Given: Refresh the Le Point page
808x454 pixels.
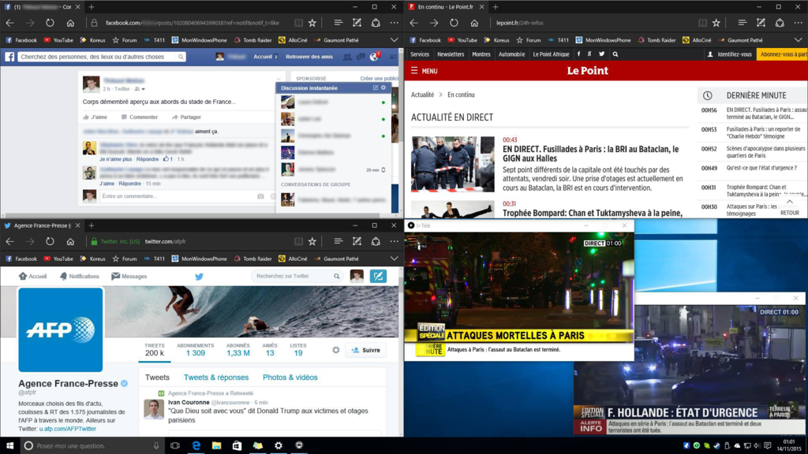Looking at the screenshot, I should tap(454, 23).
